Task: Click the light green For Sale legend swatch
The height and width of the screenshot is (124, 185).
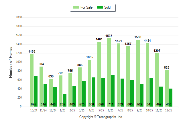Action: (x=76, y=7)
